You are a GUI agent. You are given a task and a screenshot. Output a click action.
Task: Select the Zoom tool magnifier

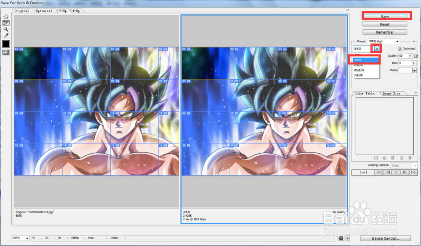coord(6,29)
